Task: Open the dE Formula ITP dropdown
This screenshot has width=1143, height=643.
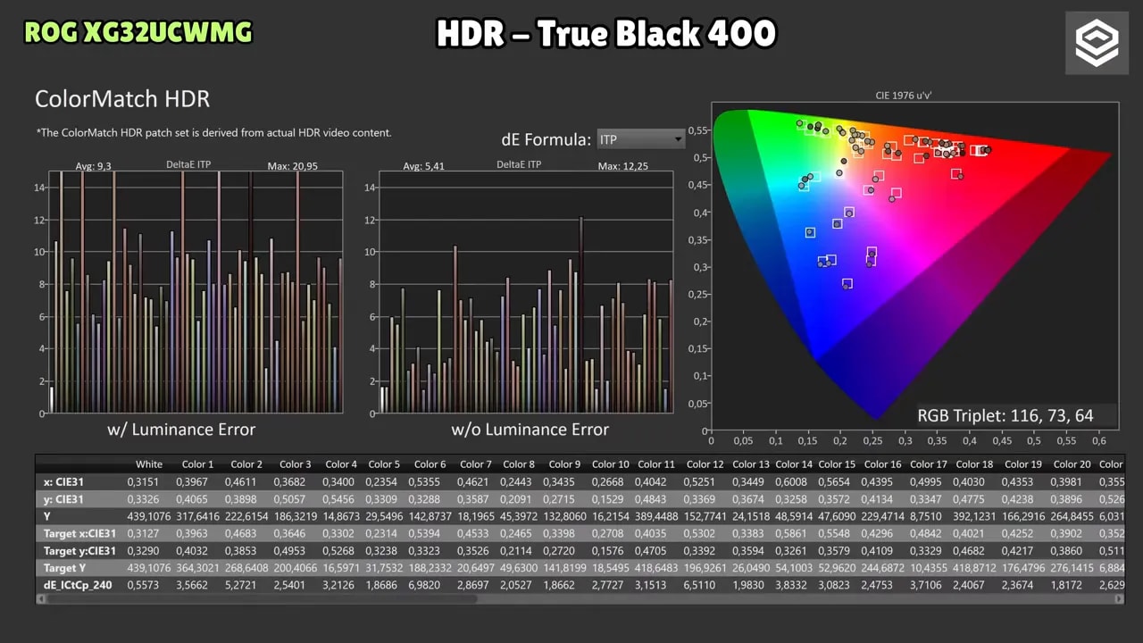Action: click(x=640, y=139)
